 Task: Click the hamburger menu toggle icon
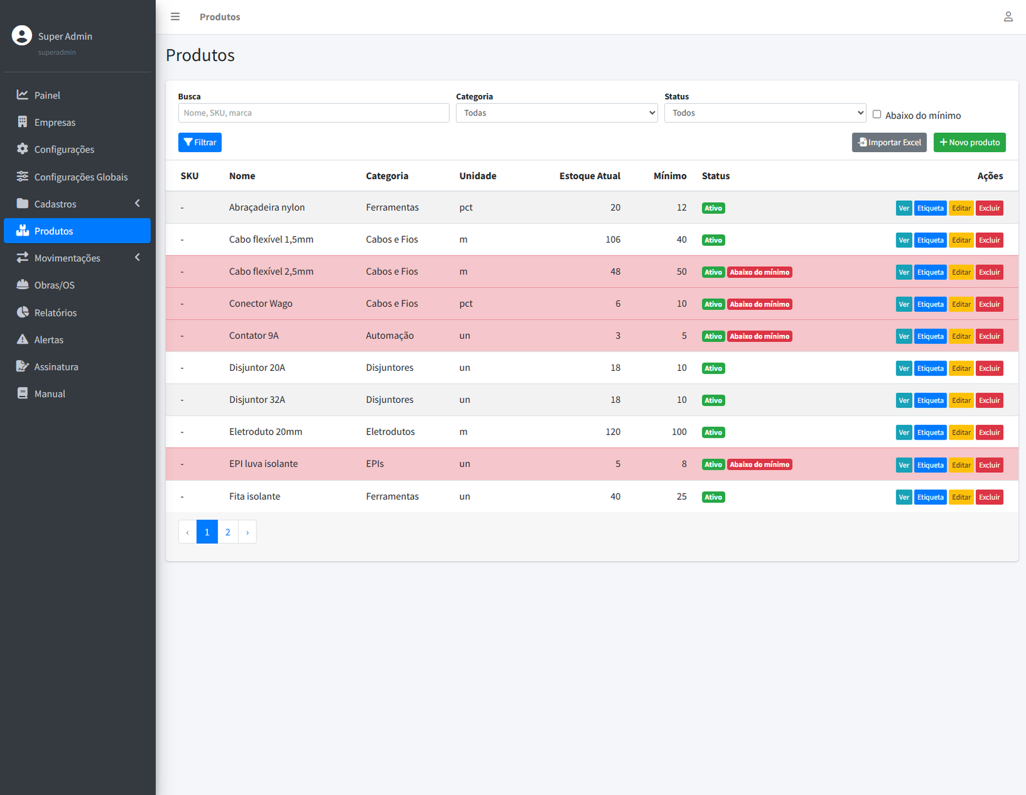(x=175, y=17)
